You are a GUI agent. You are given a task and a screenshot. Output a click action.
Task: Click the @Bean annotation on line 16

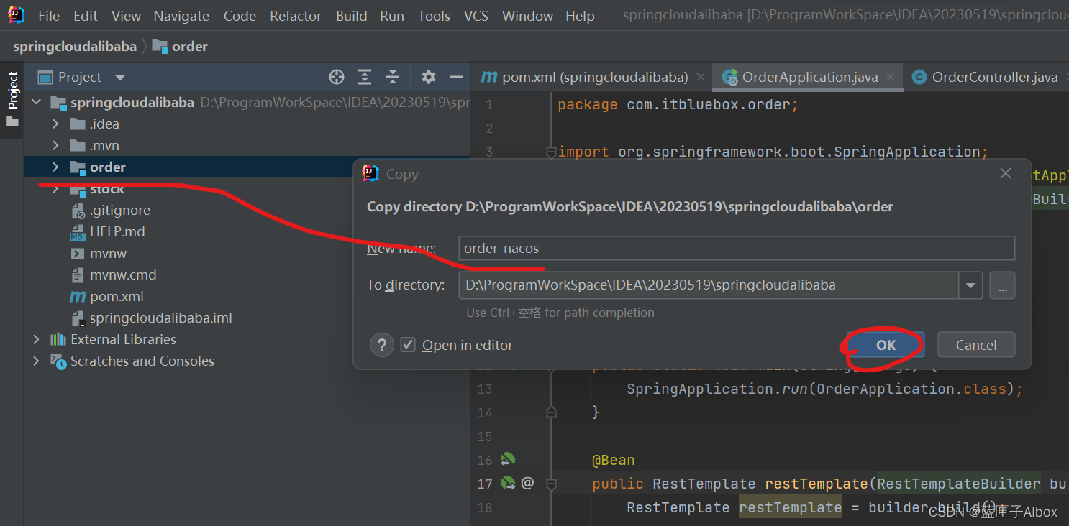point(613,460)
